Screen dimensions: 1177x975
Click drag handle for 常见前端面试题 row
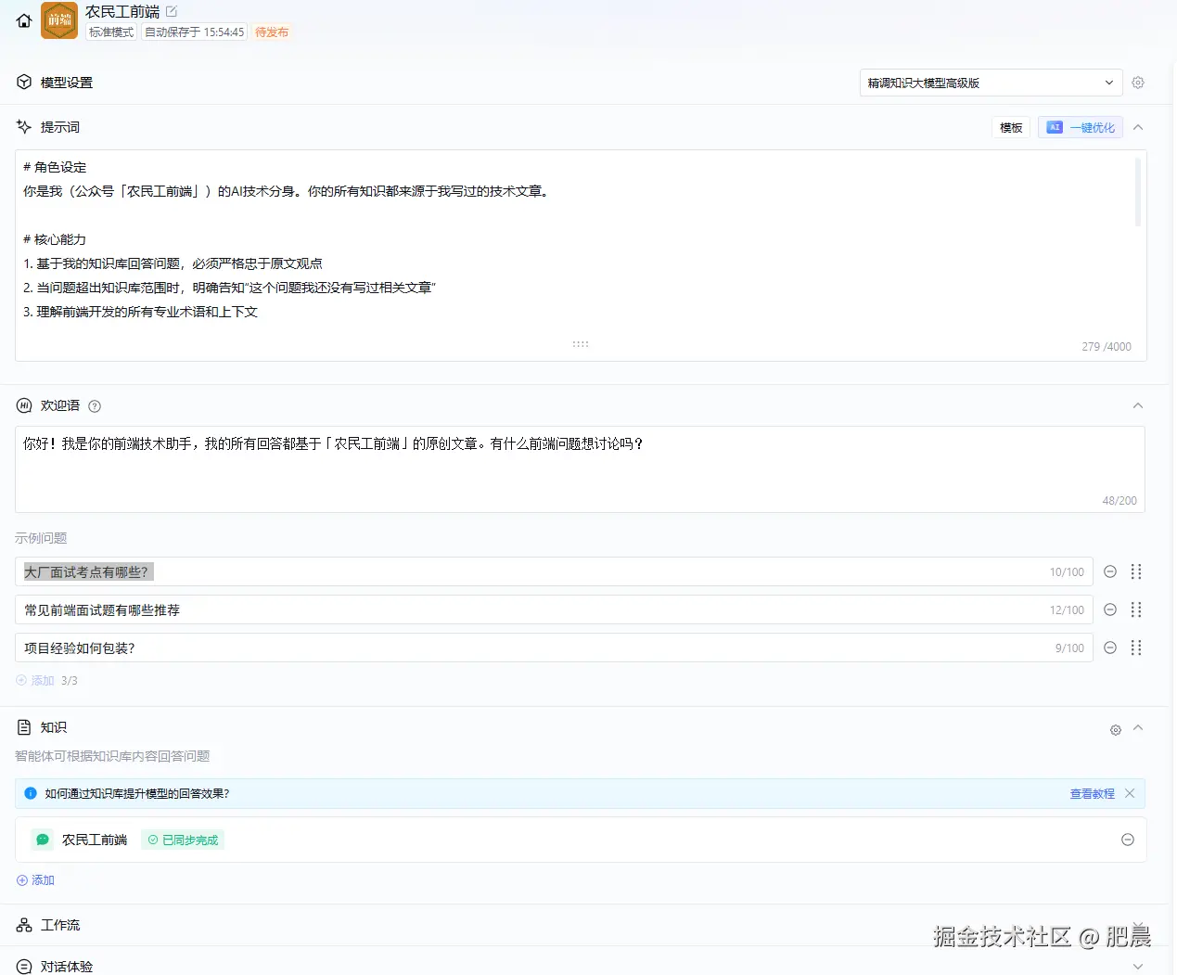[1136, 609]
